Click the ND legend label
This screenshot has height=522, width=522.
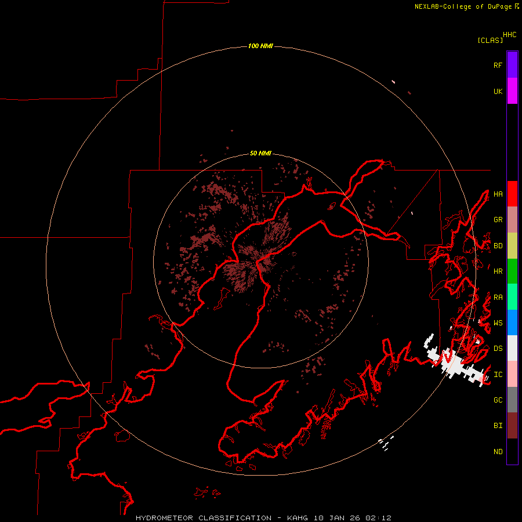tap(498, 452)
